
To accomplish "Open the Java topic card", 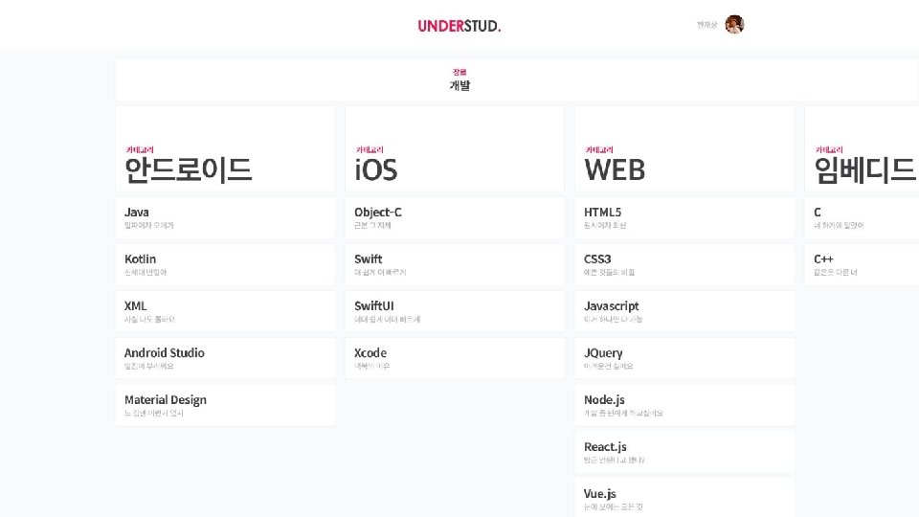I will click(225, 217).
